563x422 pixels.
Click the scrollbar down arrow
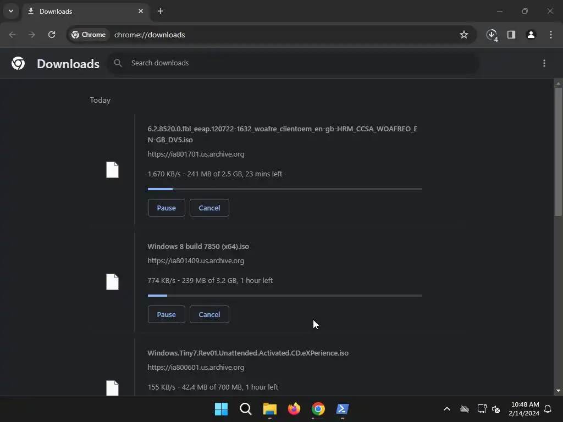tap(558, 391)
